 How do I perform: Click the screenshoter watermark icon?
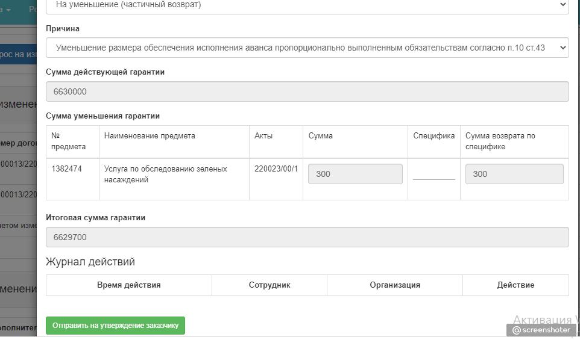(x=517, y=330)
